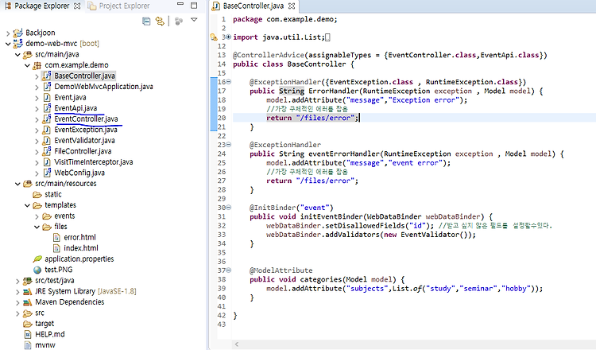
Task: Click the focus on active task icon
Action: pyautogui.click(x=178, y=21)
